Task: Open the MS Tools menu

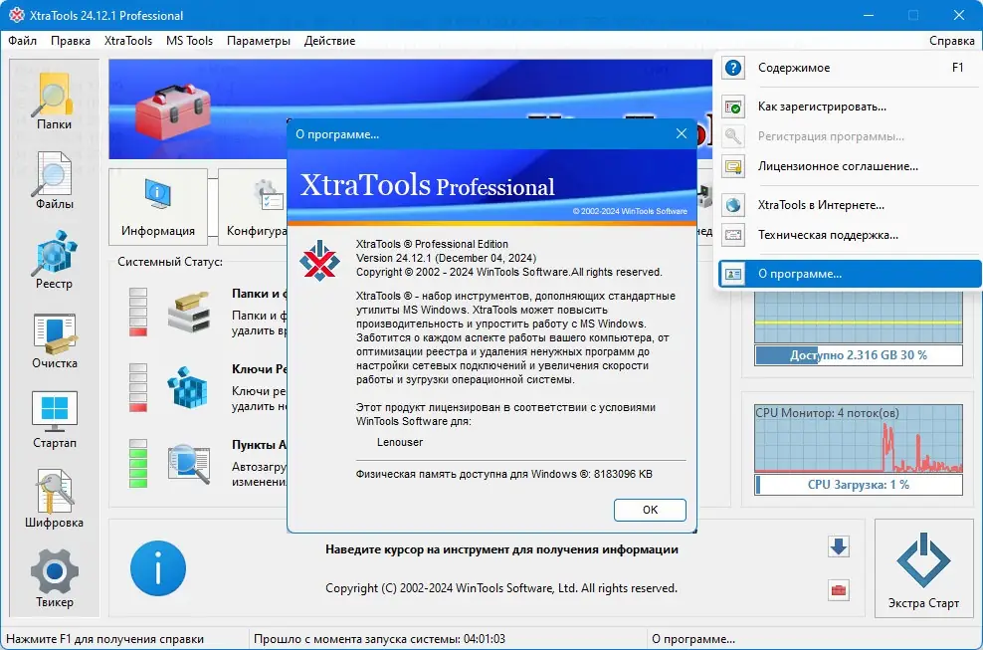Action: [x=189, y=41]
